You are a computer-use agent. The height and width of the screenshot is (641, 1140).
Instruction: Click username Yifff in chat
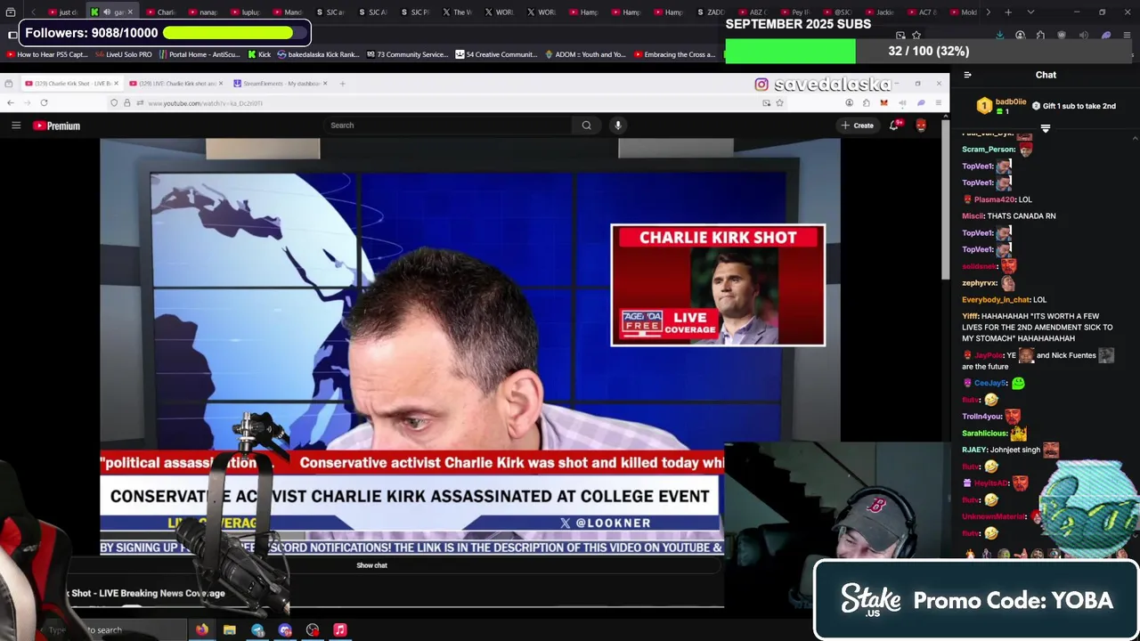point(970,316)
